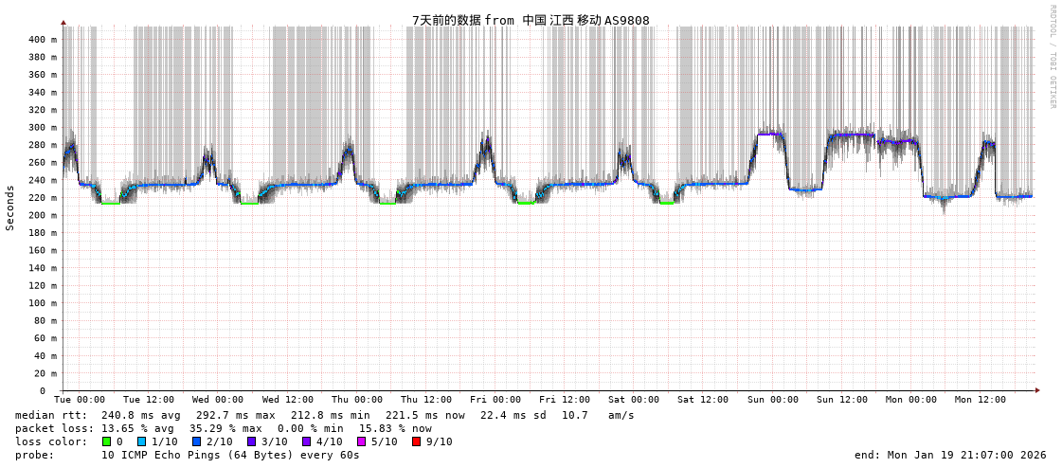The height and width of the screenshot is (468, 1062).
Task: Select the magenta 5/10 loss swatch
Action: coord(361,441)
